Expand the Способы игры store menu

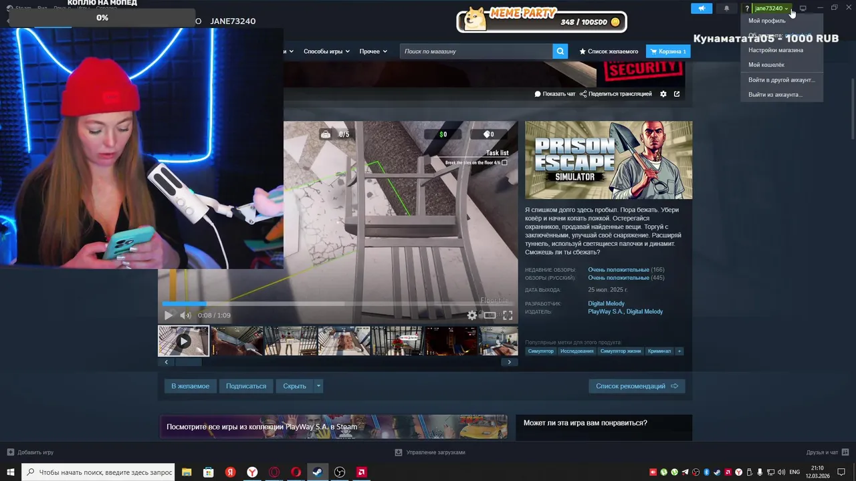[x=326, y=51]
